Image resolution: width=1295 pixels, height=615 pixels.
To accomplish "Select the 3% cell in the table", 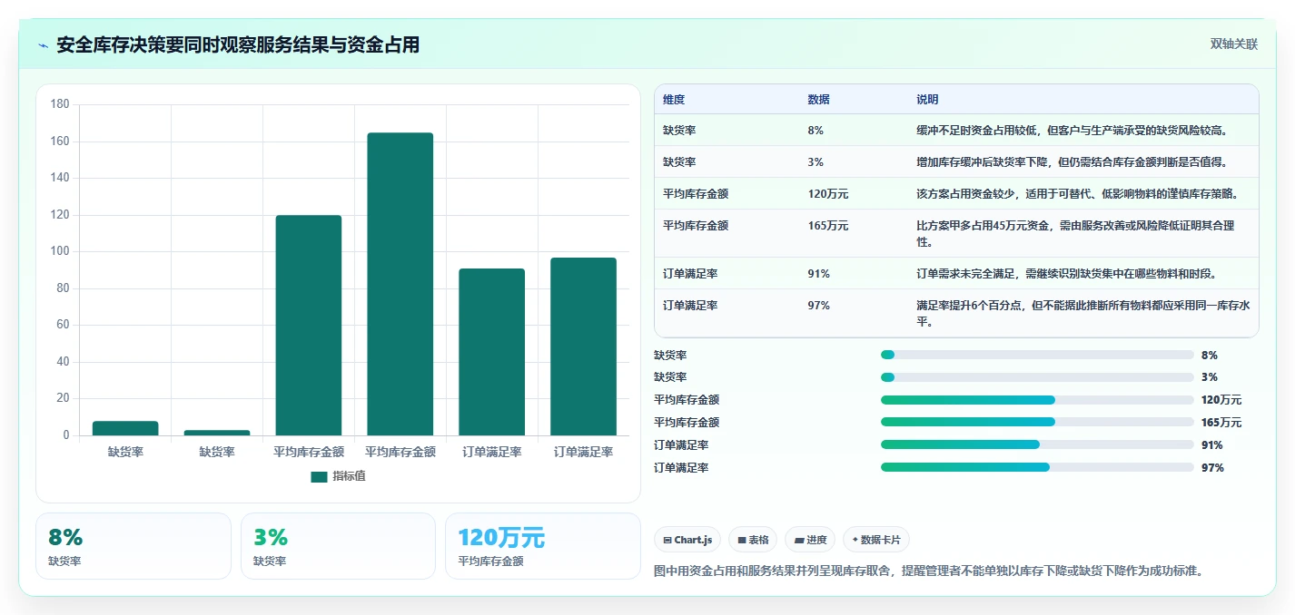I will pyautogui.click(x=816, y=162).
